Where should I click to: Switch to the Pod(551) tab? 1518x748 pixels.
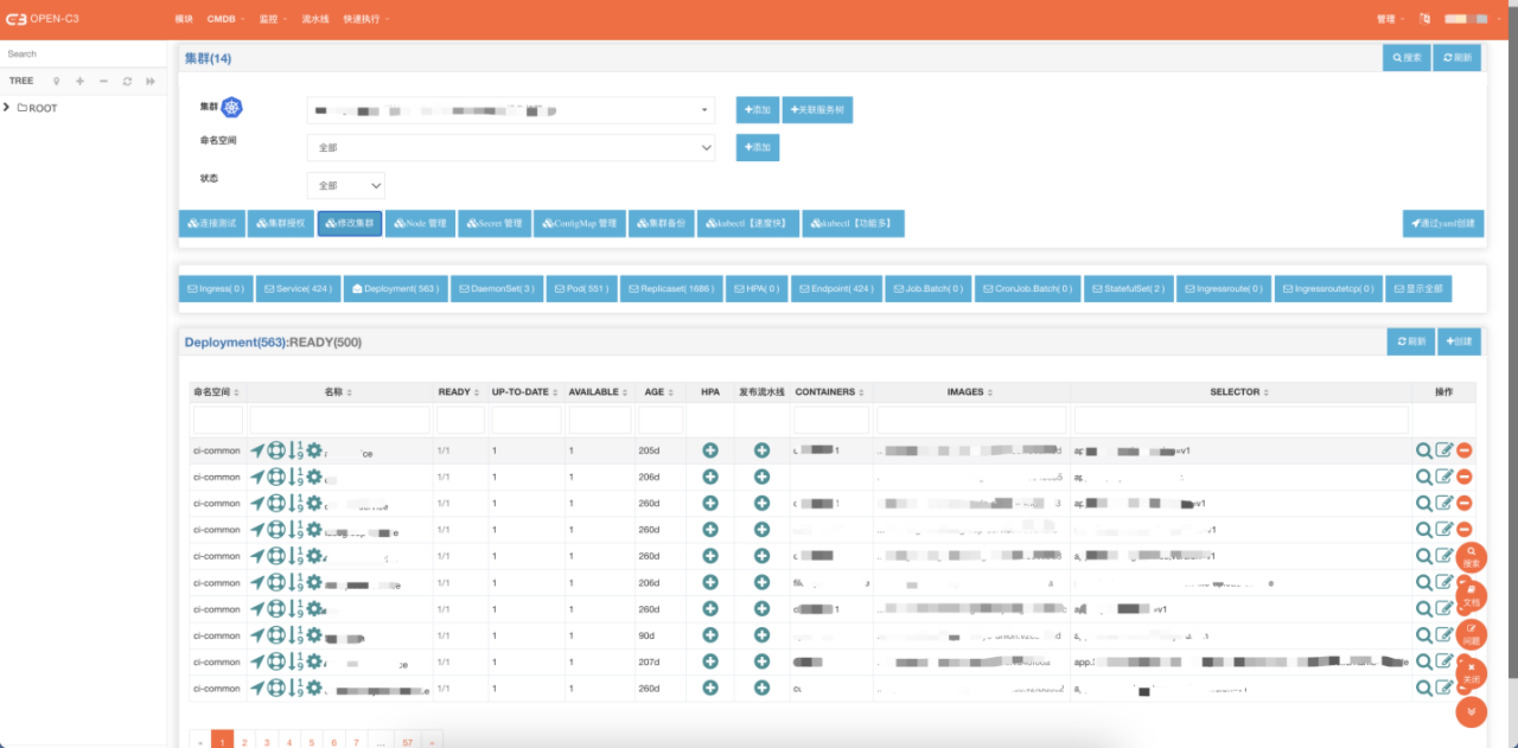[x=582, y=289]
